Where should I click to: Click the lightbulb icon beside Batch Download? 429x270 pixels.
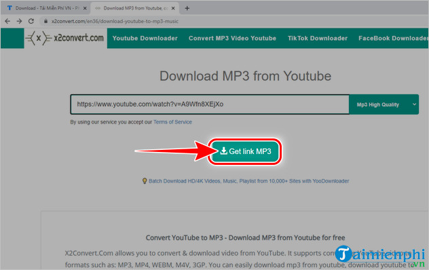[145, 181]
